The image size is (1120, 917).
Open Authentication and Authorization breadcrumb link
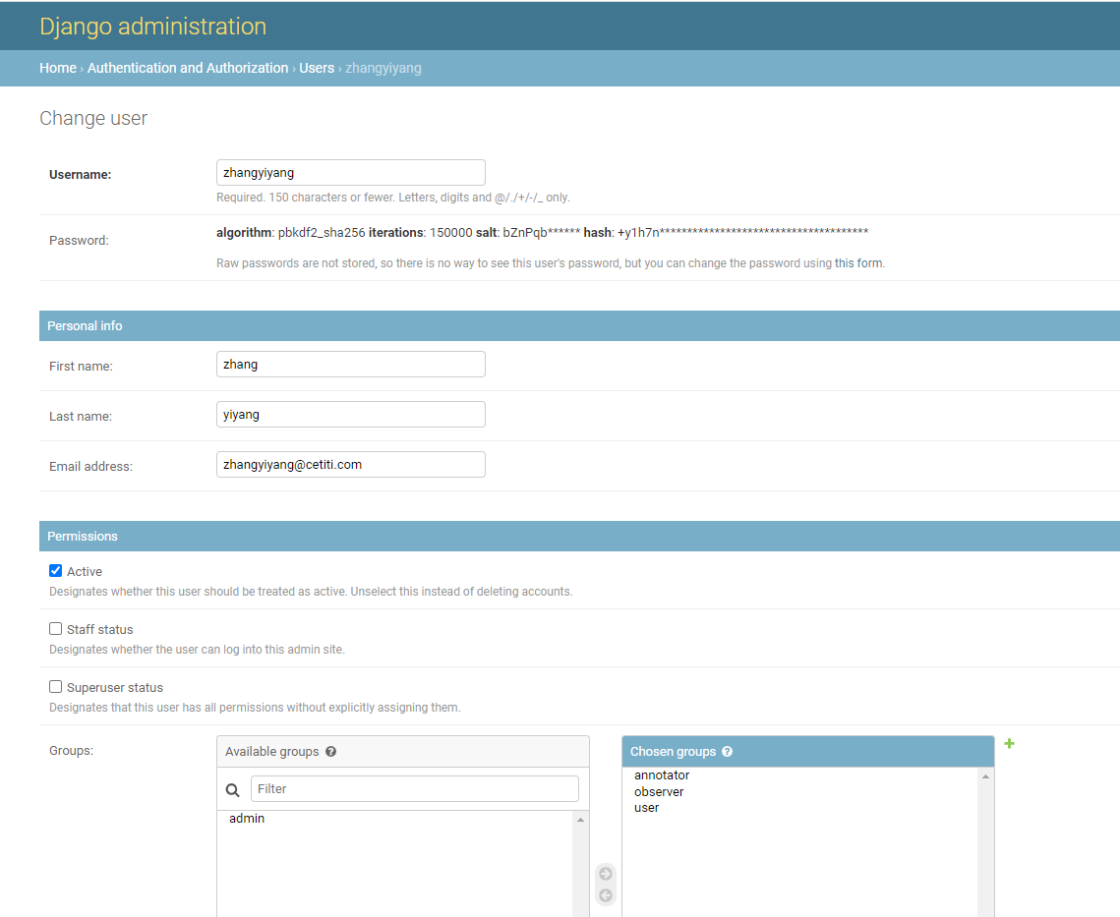pyautogui.click(x=188, y=68)
